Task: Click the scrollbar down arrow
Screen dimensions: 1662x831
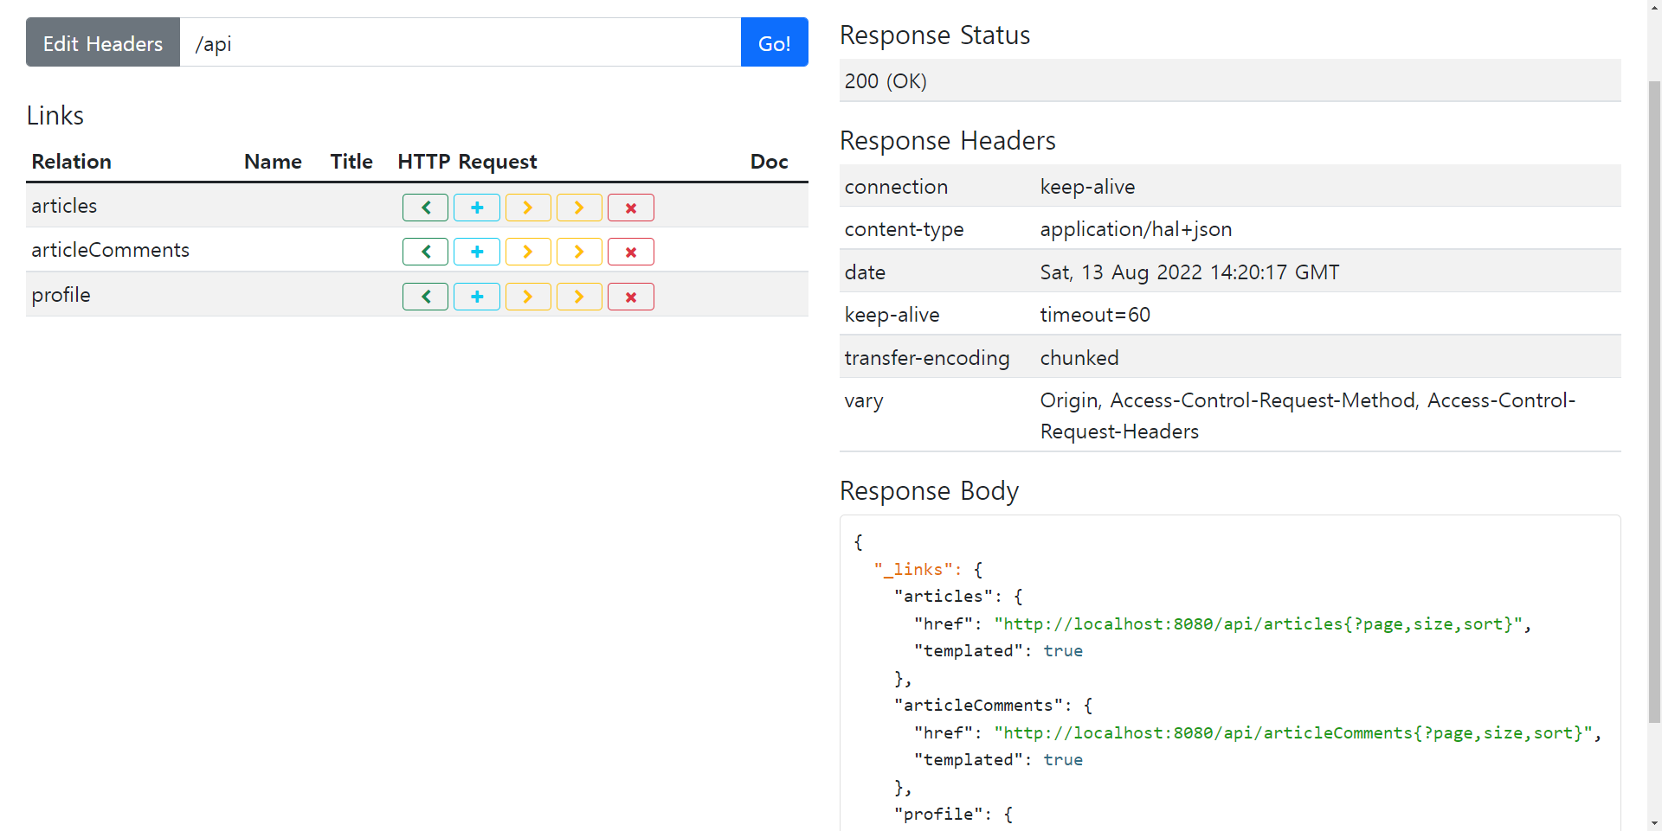Action: 1654,823
